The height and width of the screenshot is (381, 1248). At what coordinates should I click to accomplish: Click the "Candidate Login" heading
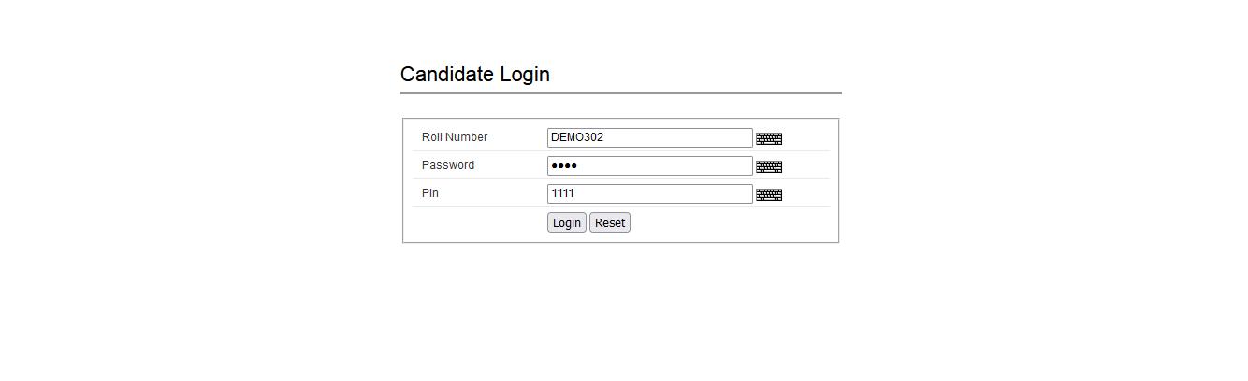point(475,74)
